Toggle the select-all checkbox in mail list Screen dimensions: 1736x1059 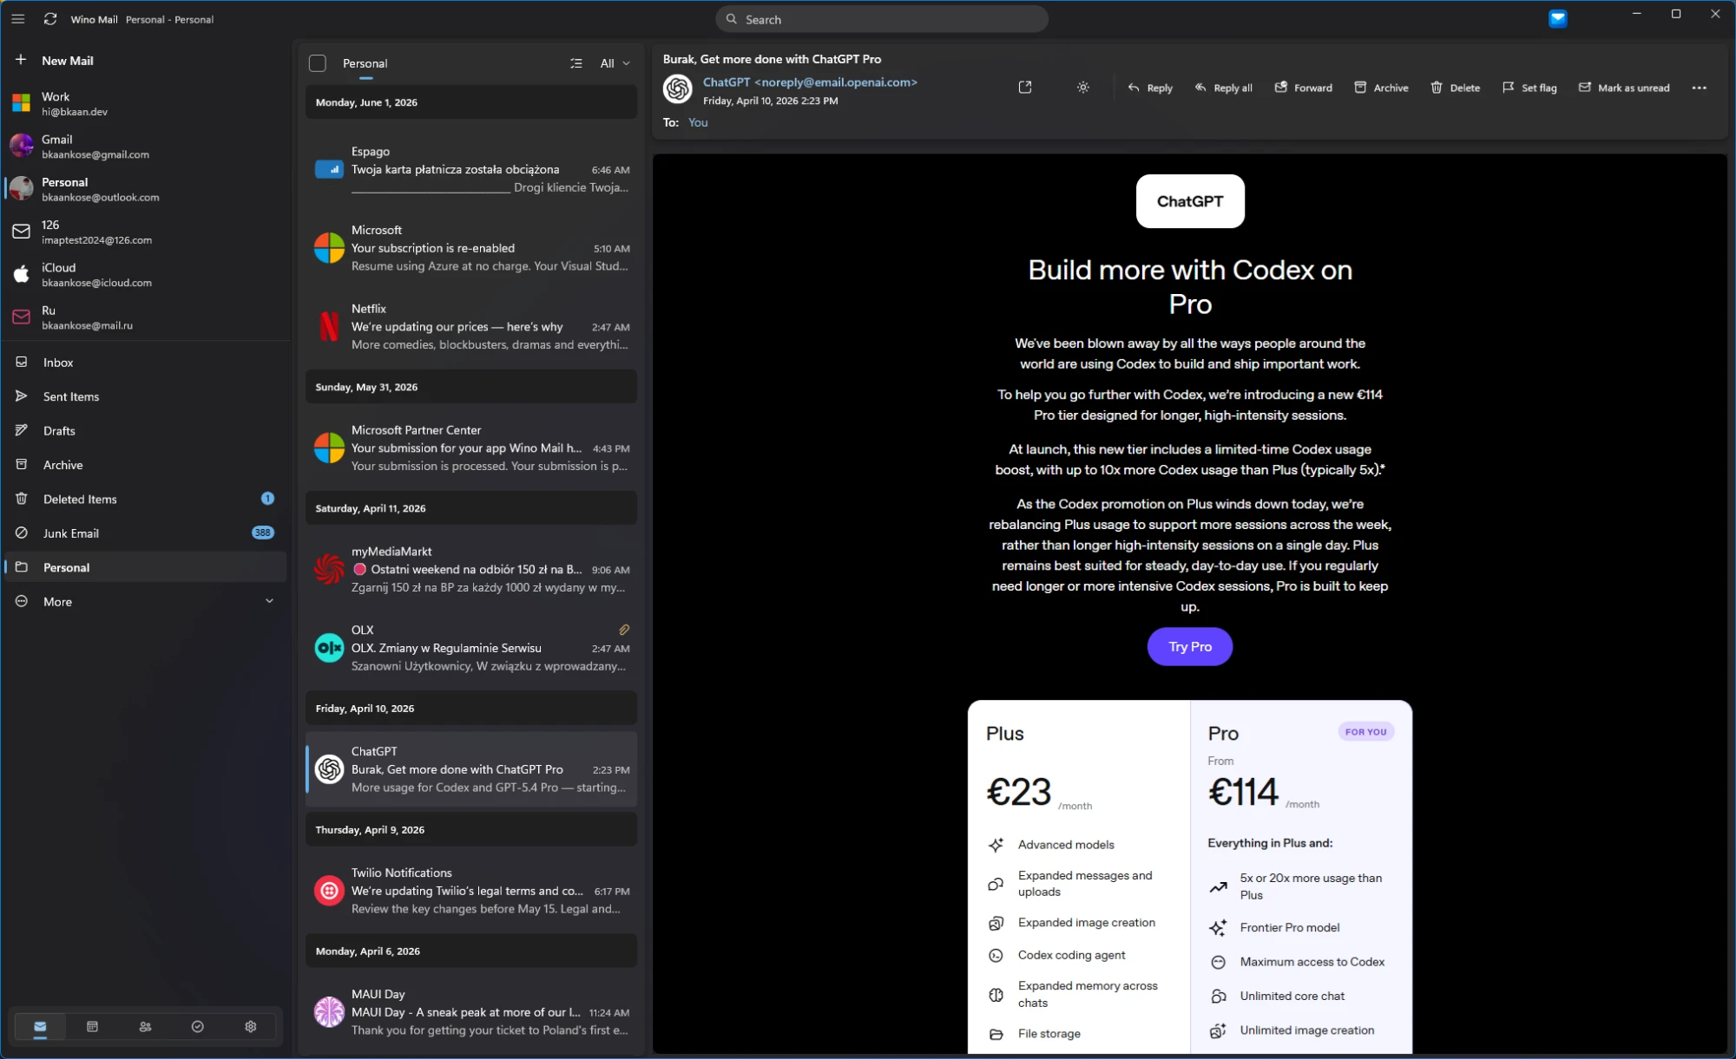(318, 63)
